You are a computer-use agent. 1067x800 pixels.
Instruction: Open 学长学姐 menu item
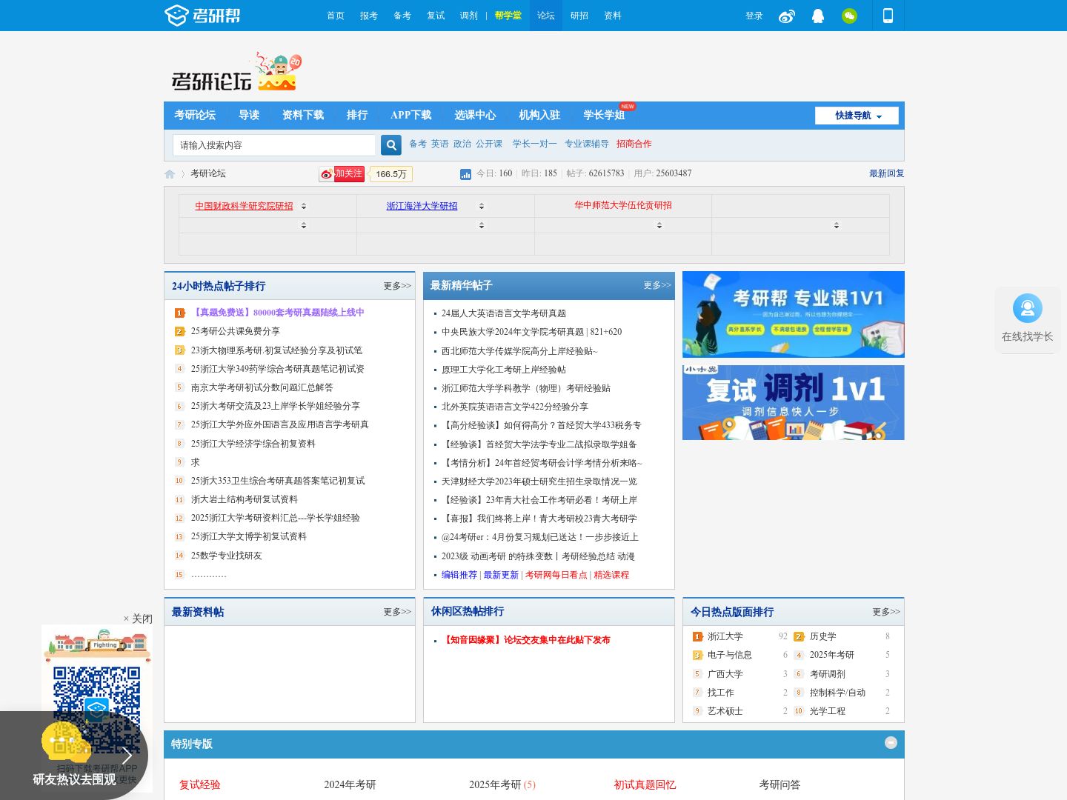(604, 115)
